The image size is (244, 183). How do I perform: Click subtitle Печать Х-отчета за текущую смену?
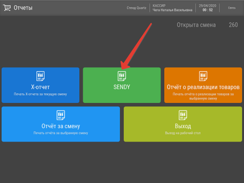coord(40,94)
